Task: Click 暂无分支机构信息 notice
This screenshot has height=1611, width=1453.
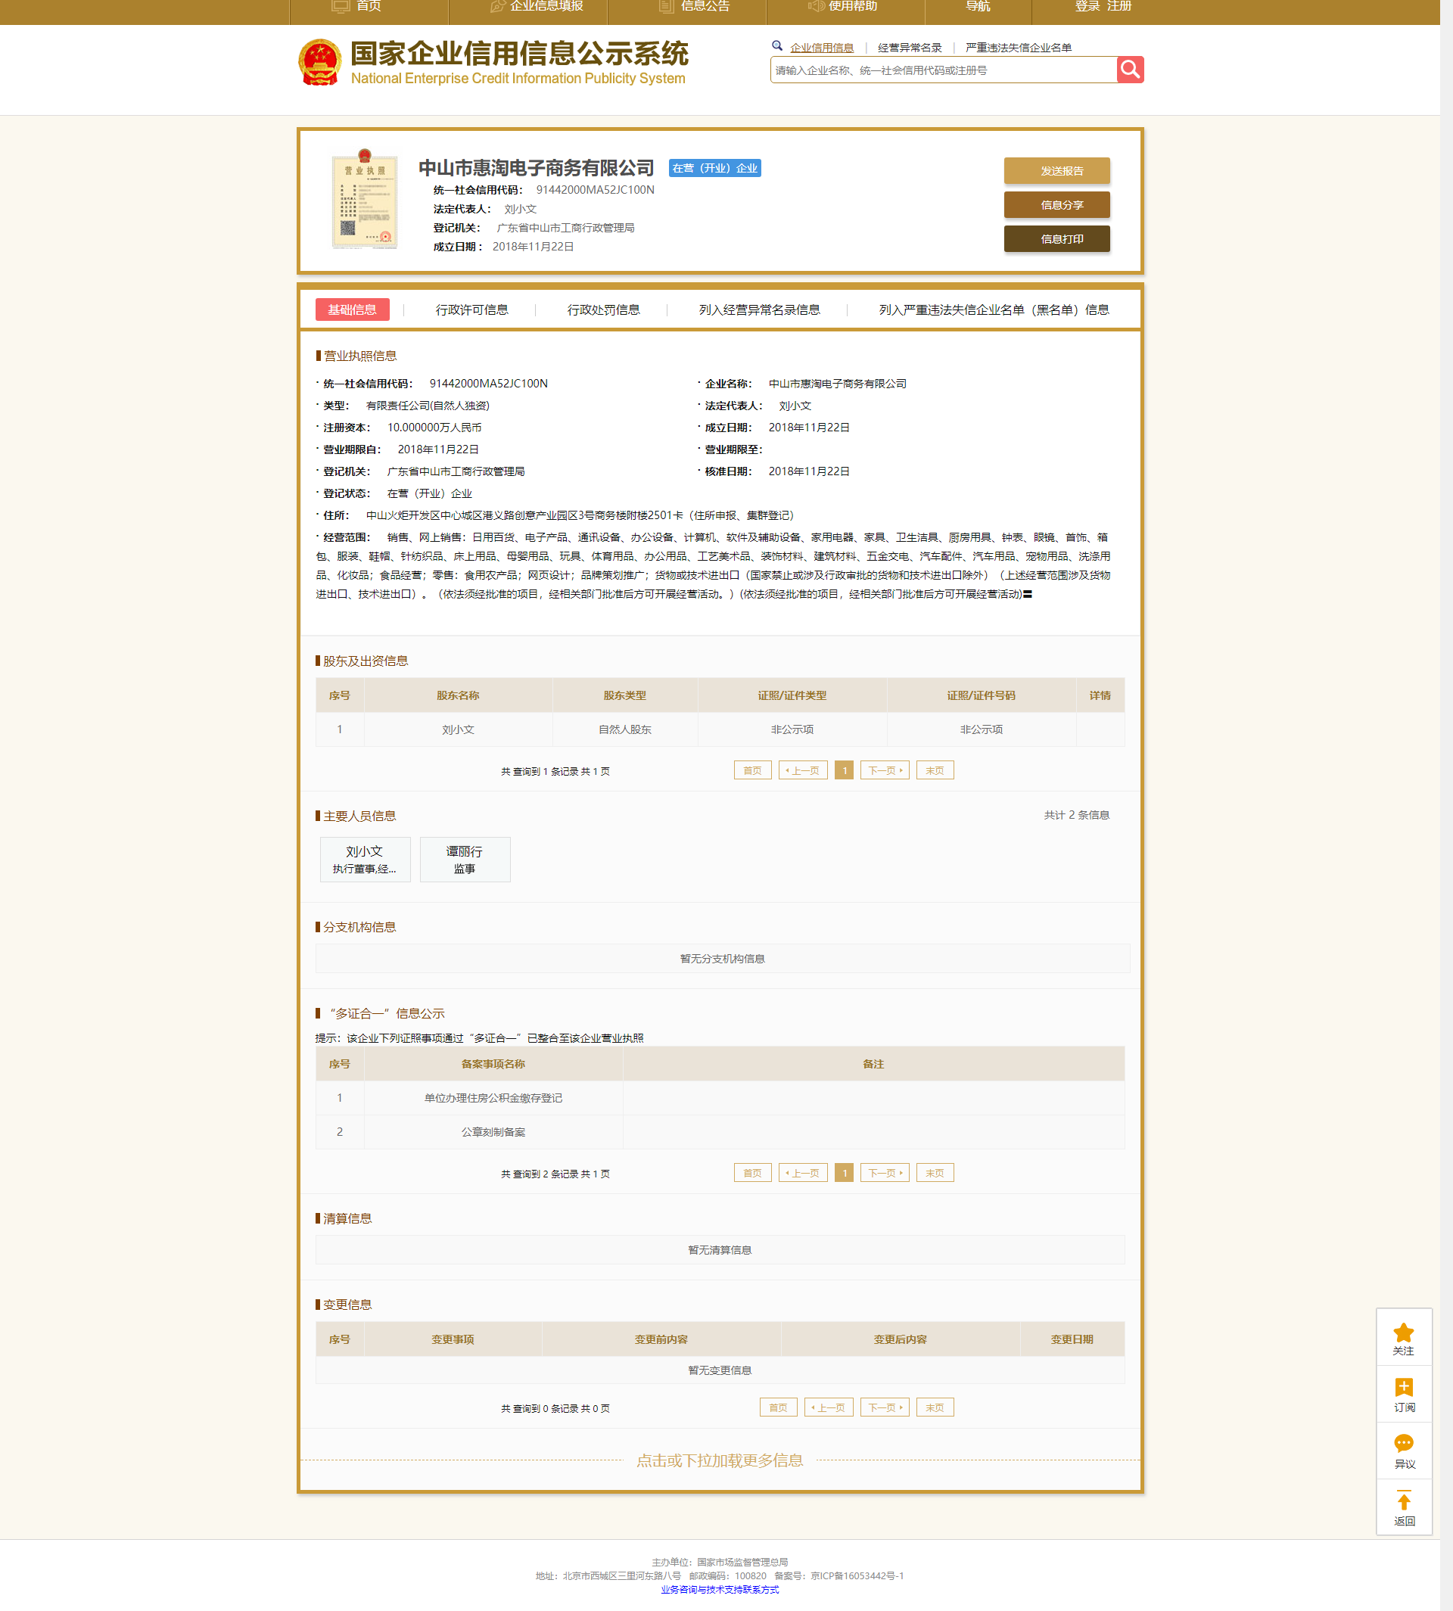Action: 722,959
